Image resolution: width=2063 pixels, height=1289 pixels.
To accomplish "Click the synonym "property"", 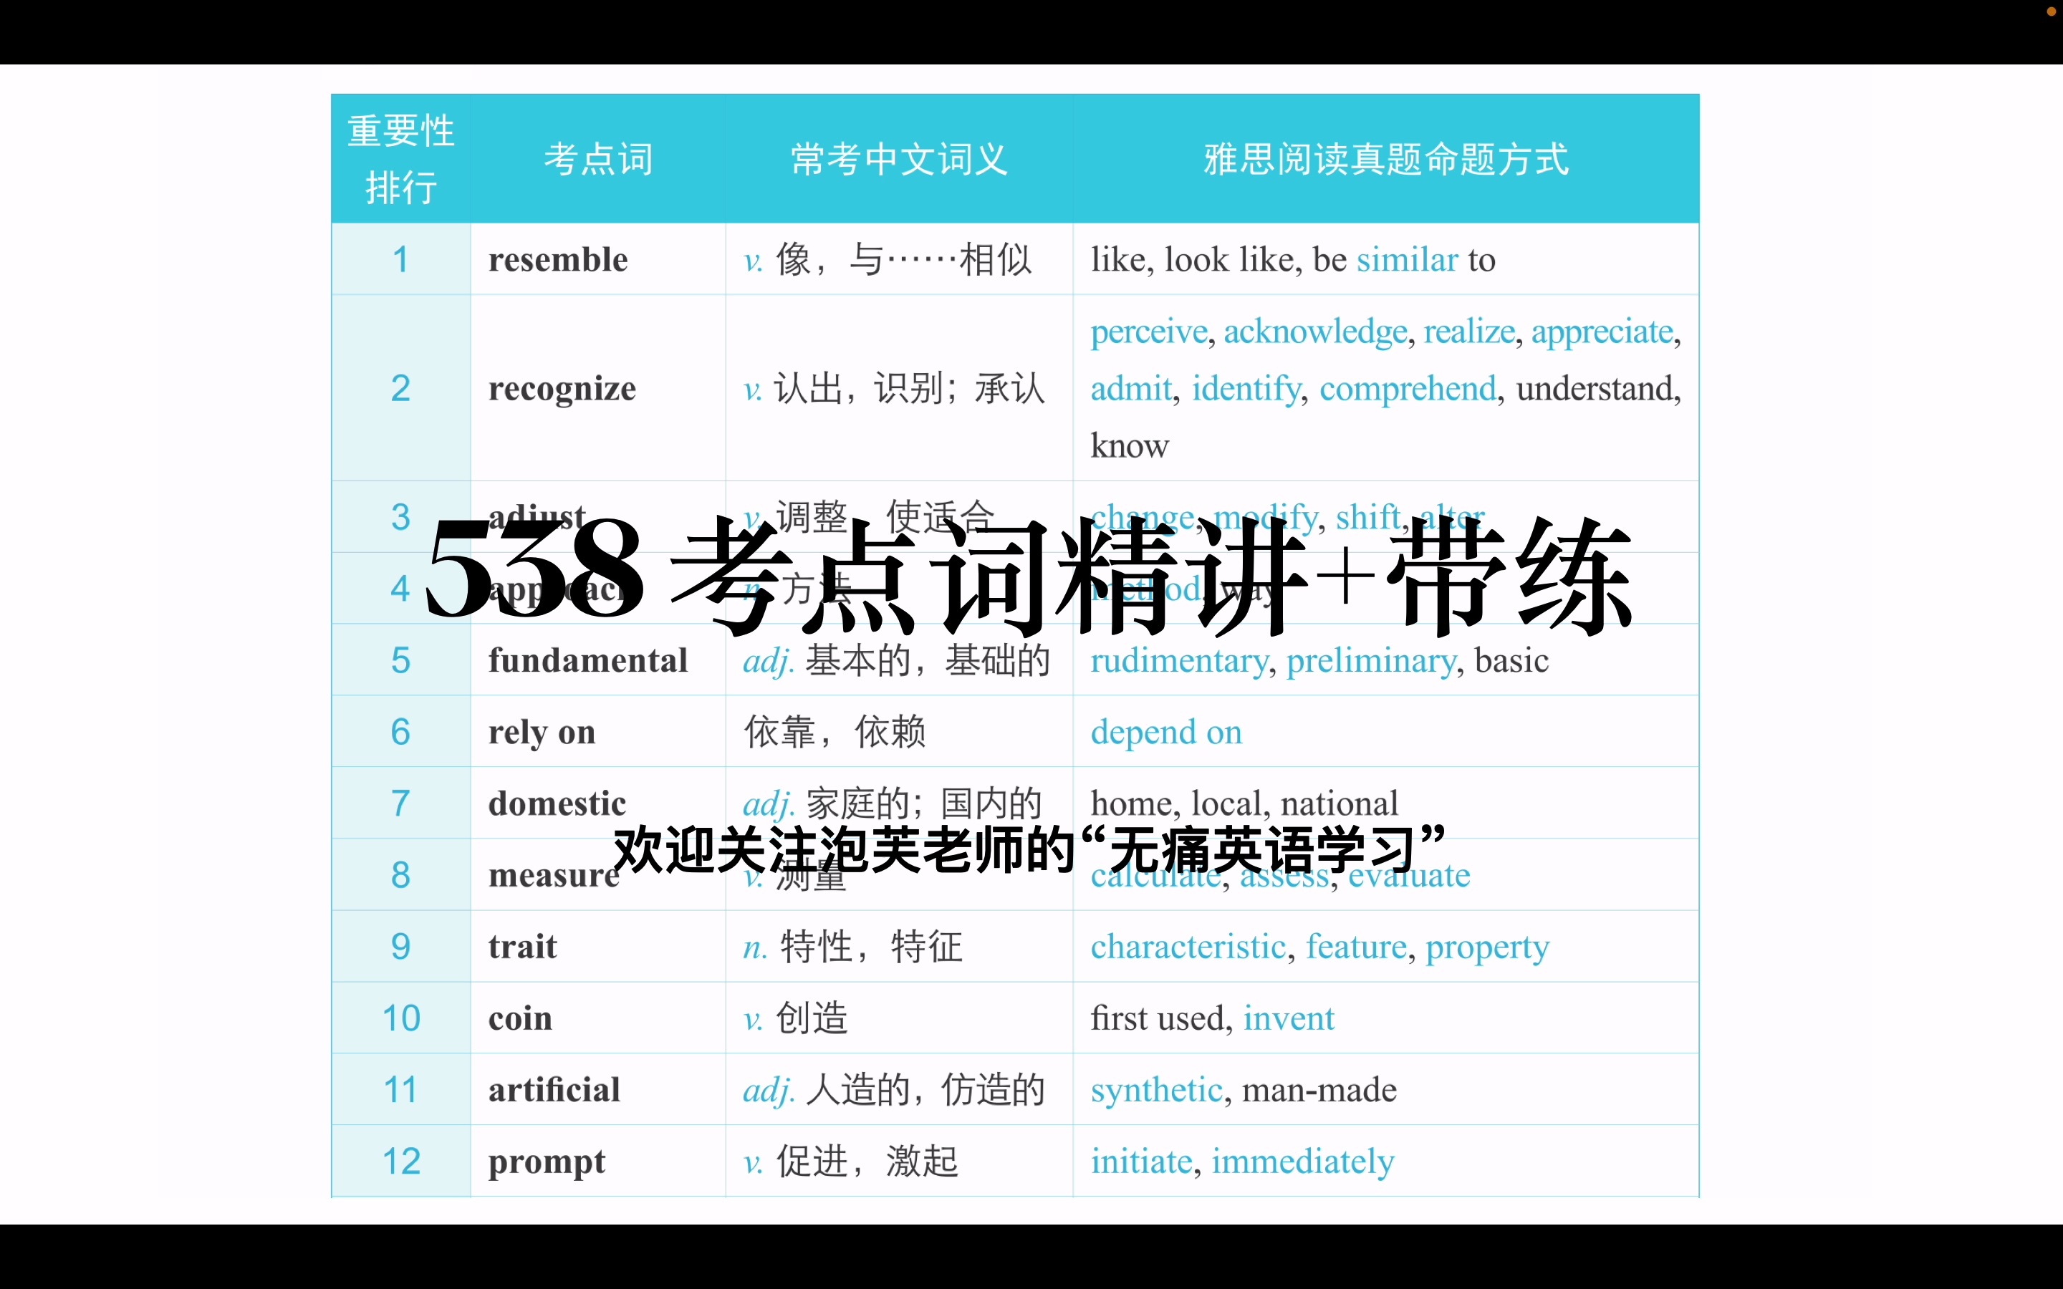I will (x=1488, y=948).
